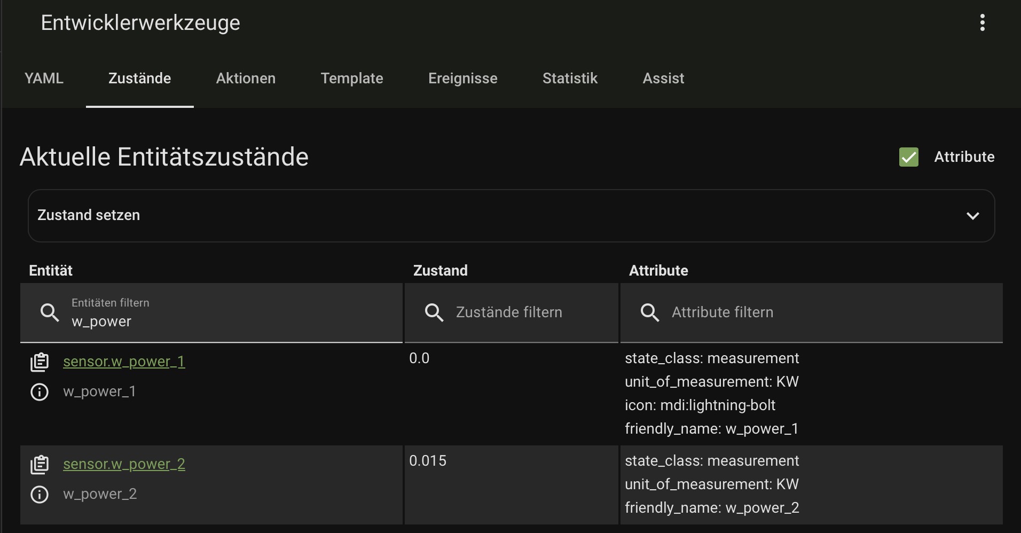Click the search icon in entity filter
The image size is (1021, 533).
50,312
